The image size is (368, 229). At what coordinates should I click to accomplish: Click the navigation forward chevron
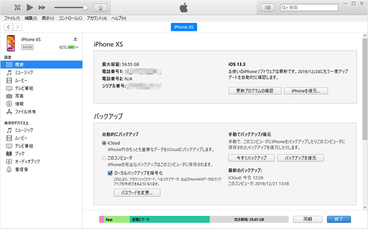(x=17, y=27)
